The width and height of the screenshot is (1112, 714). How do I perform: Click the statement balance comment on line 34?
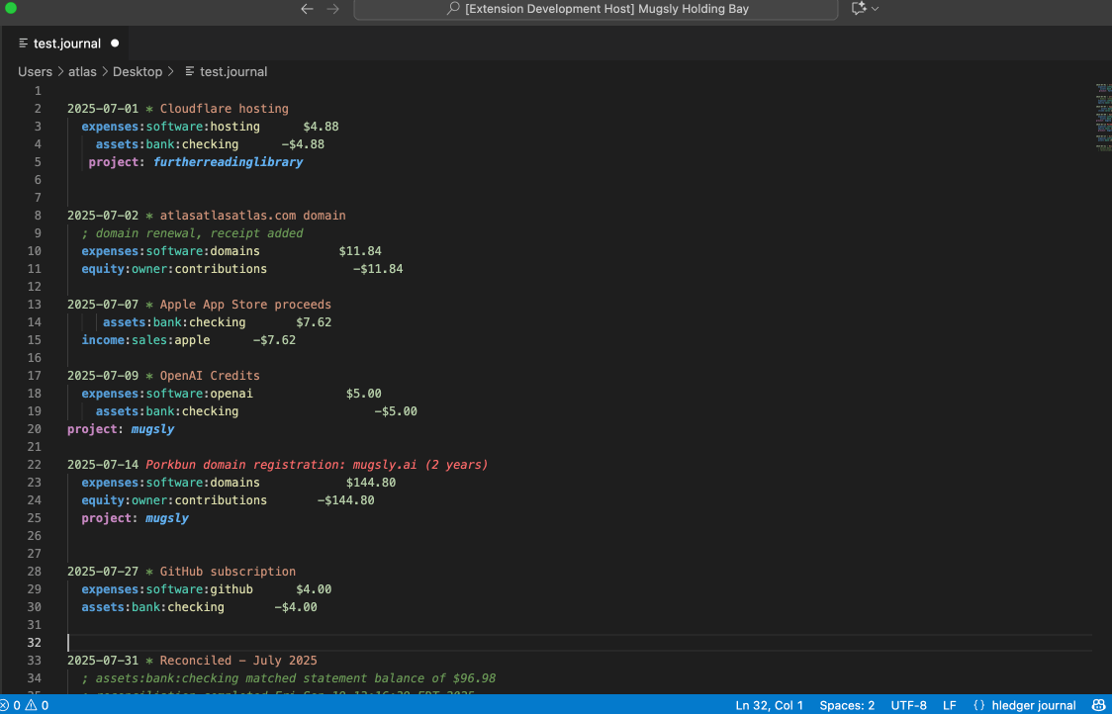288,677
